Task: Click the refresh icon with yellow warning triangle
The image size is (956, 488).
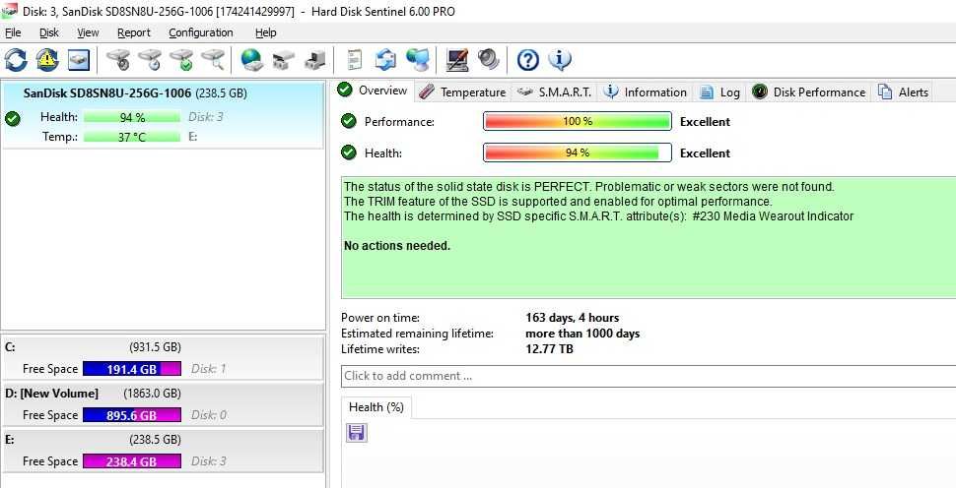Action: pos(47,60)
